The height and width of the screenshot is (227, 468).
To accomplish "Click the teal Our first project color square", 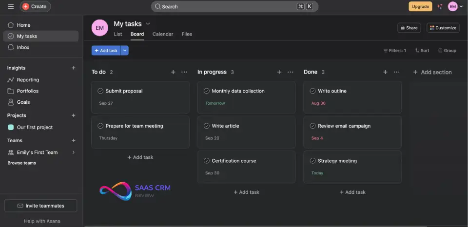I will [11, 127].
